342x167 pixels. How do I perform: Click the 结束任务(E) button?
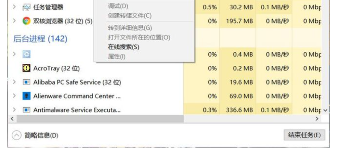point(304,135)
